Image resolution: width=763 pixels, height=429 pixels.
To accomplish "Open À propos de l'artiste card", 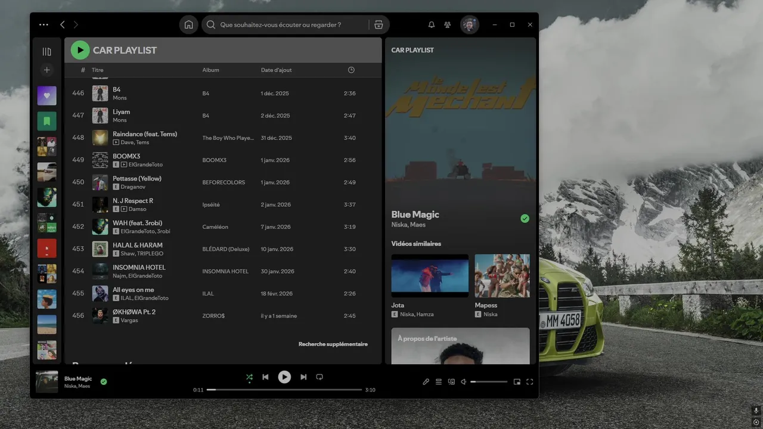I will click(460, 346).
